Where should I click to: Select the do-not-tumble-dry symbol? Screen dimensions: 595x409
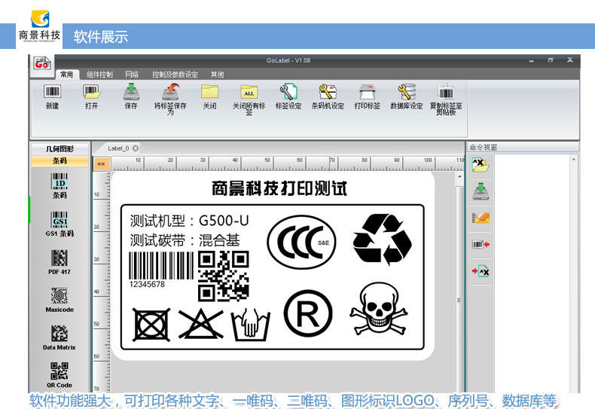(151, 325)
